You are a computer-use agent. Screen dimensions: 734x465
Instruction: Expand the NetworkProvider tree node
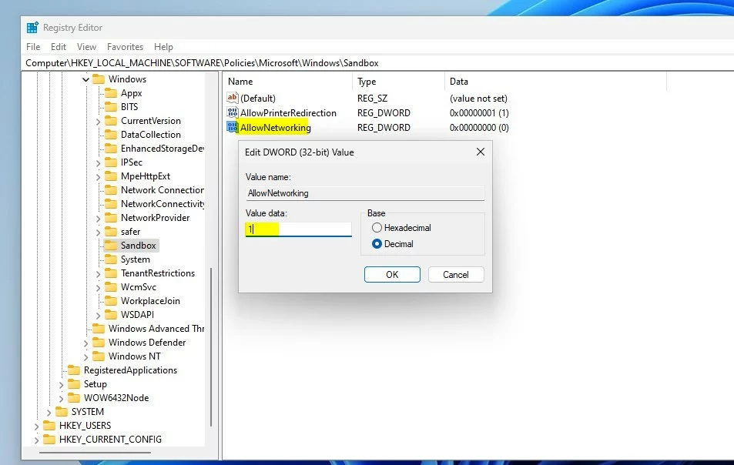point(98,218)
